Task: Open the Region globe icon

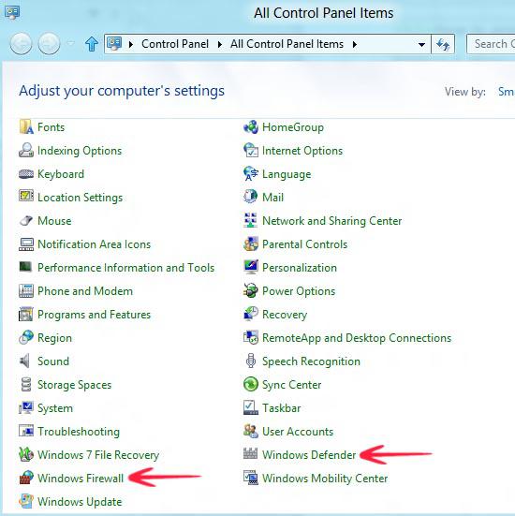Action: click(26, 338)
